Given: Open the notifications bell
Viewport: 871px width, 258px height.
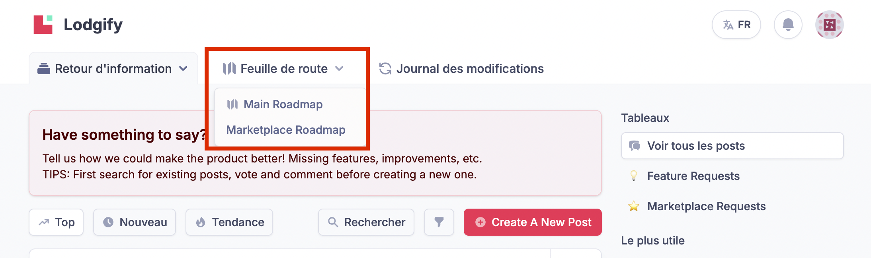Looking at the screenshot, I should (788, 25).
